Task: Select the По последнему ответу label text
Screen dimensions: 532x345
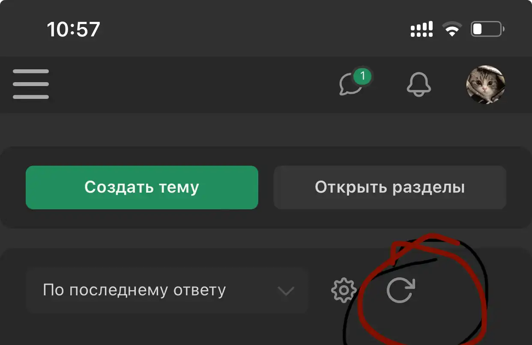Action: [x=134, y=290]
